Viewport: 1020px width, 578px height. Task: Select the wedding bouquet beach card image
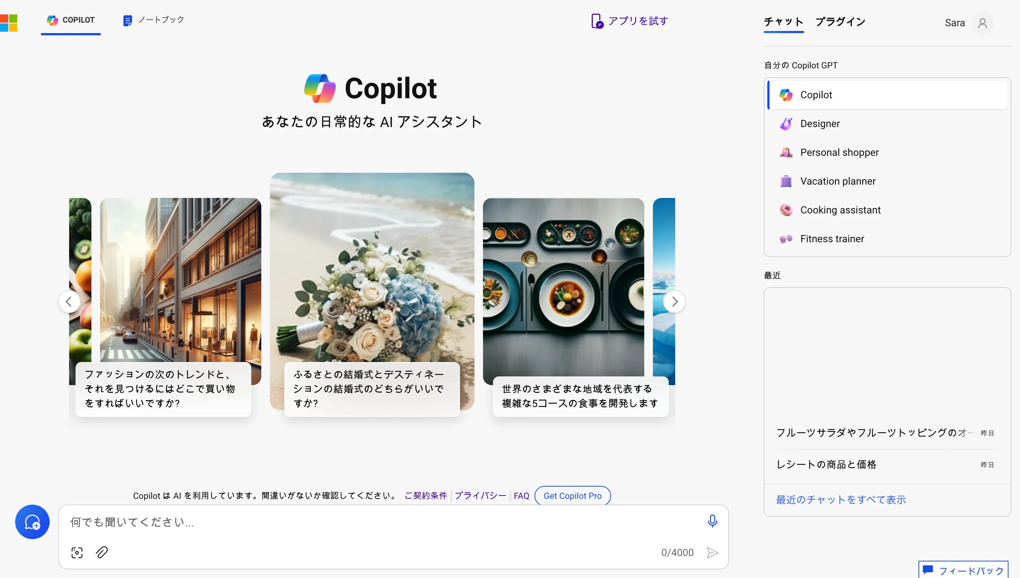coord(372,267)
